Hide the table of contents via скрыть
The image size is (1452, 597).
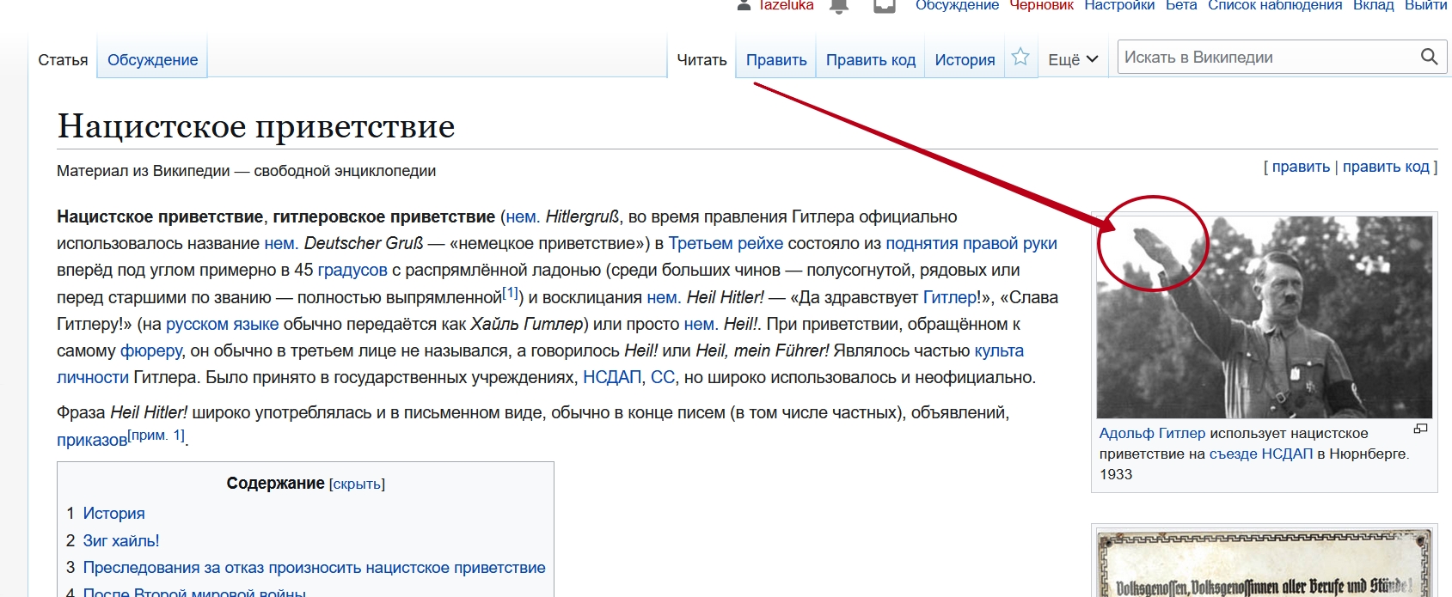(357, 484)
